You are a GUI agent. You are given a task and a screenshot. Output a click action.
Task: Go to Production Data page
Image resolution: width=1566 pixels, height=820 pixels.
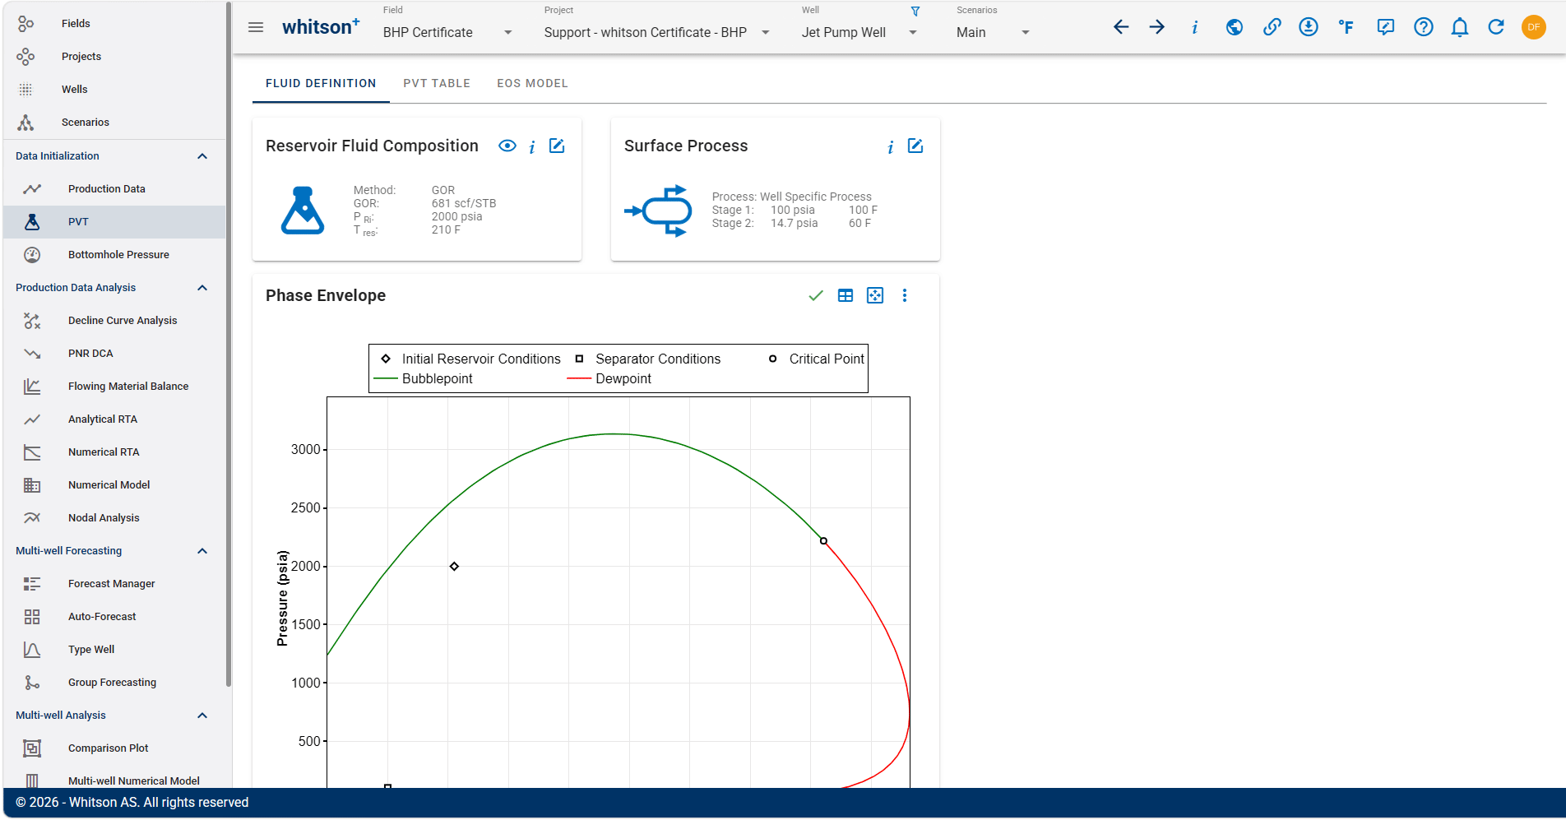coord(114,189)
